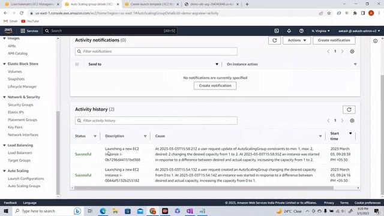Reload the browser page
Screen dimensions: 384x216
click(x=22, y=13)
